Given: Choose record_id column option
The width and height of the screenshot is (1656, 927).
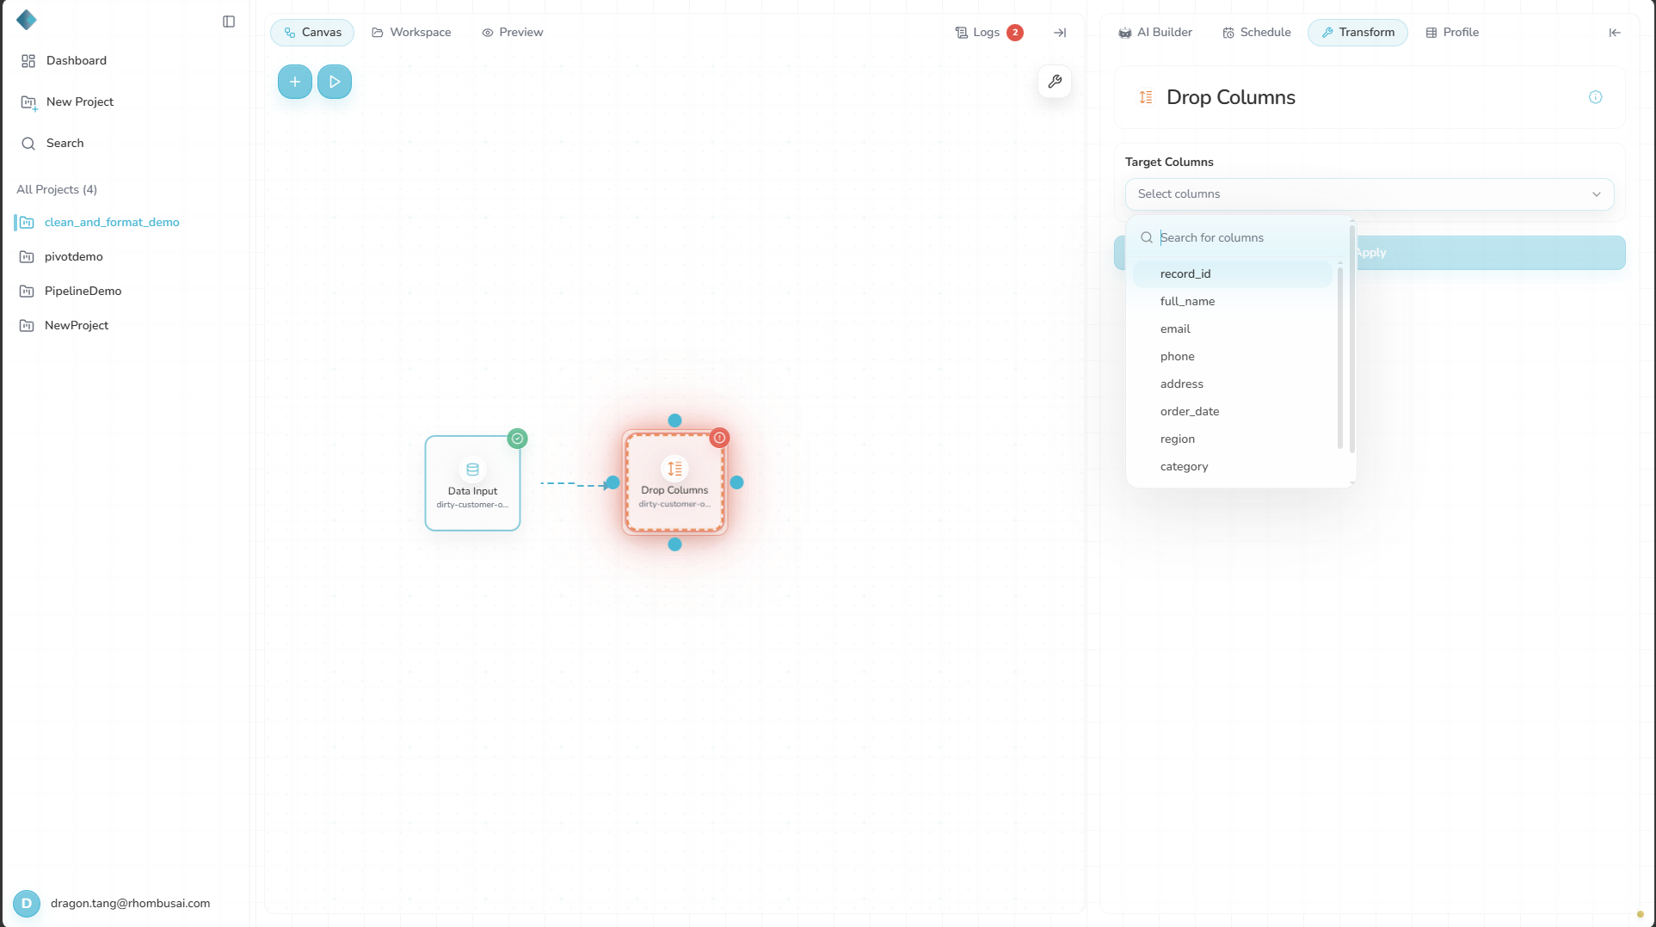Looking at the screenshot, I should click(1232, 274).
